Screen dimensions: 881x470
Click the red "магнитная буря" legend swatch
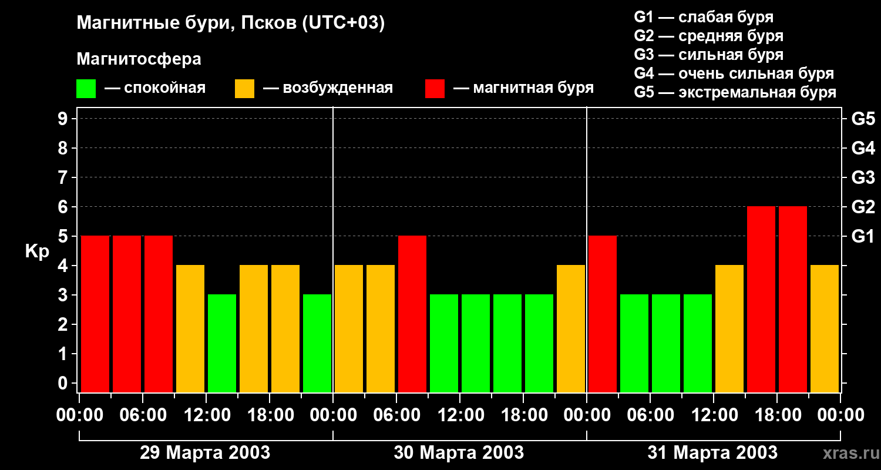pos(435,89)
